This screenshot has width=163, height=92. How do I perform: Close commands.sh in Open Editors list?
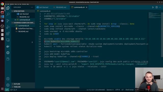(15, 20)
